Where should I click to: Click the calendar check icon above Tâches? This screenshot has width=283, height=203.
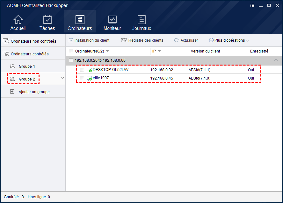[47, 19]
